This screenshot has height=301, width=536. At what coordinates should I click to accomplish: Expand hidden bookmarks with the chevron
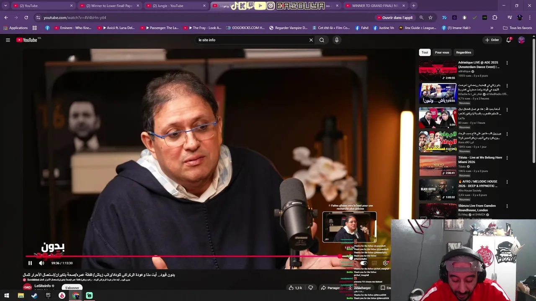(x=492, y=28)
